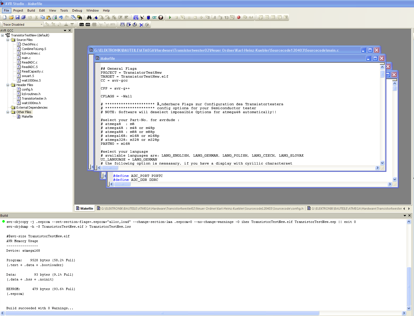Collapse the Source Files folder
414x316 pixels.
click(x=8, y=40)
